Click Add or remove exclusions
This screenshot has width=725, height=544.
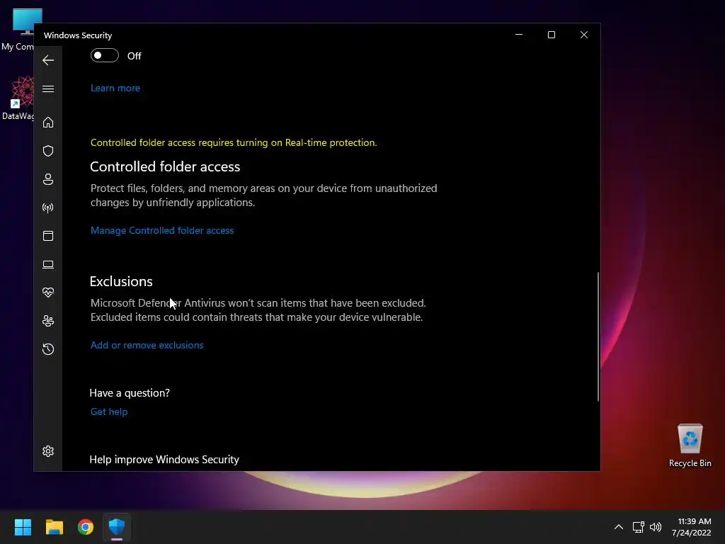(x=147, y=345)
